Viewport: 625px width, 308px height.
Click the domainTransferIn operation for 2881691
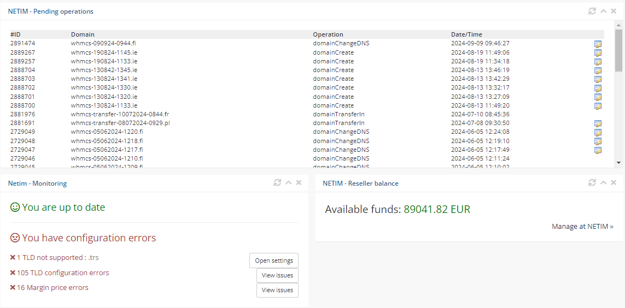click(x=338, y=123)
